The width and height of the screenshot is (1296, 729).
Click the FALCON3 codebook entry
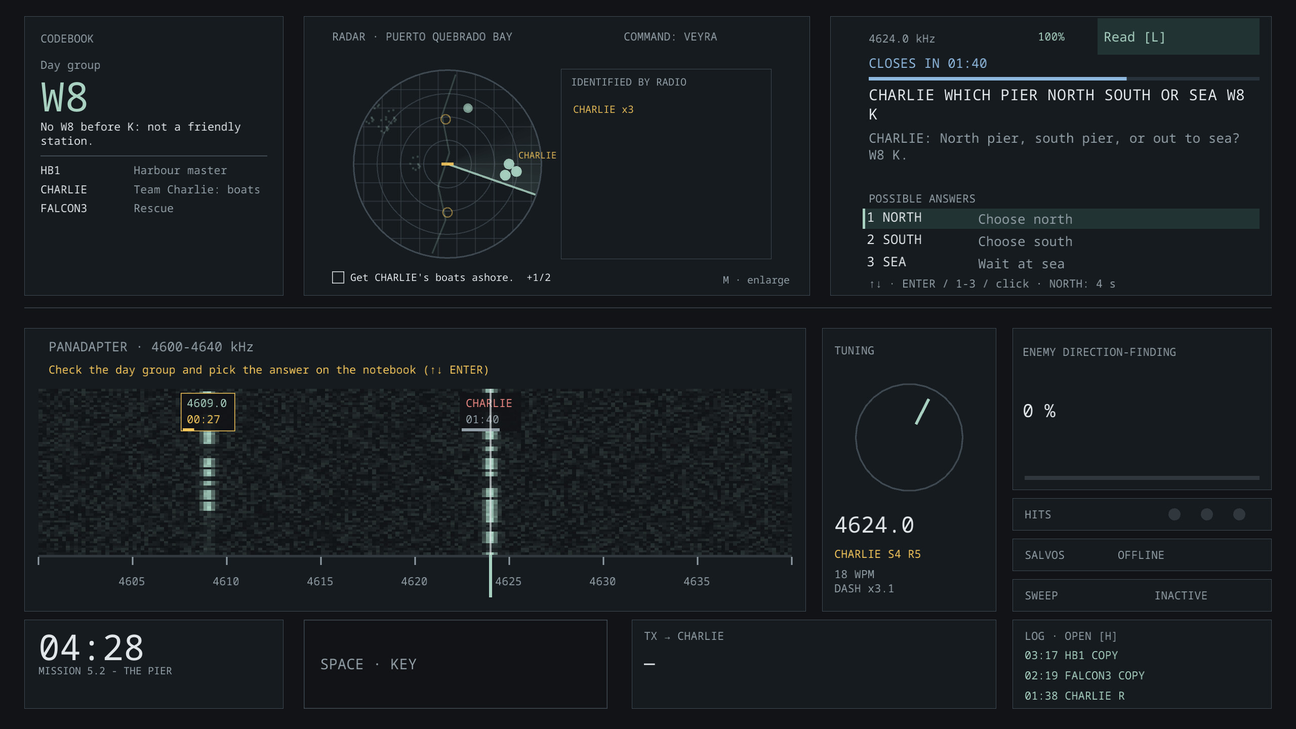153,208
